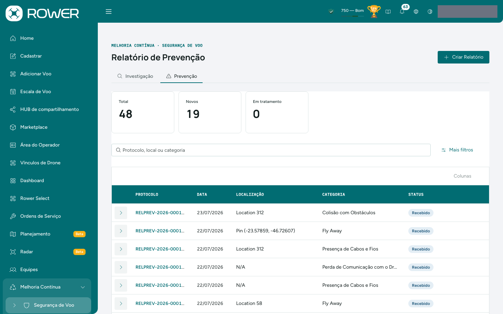This screenshot has width=503, height=314.
Task: Click the 750 — Bom score progress bar
Action: click(352, 16)
